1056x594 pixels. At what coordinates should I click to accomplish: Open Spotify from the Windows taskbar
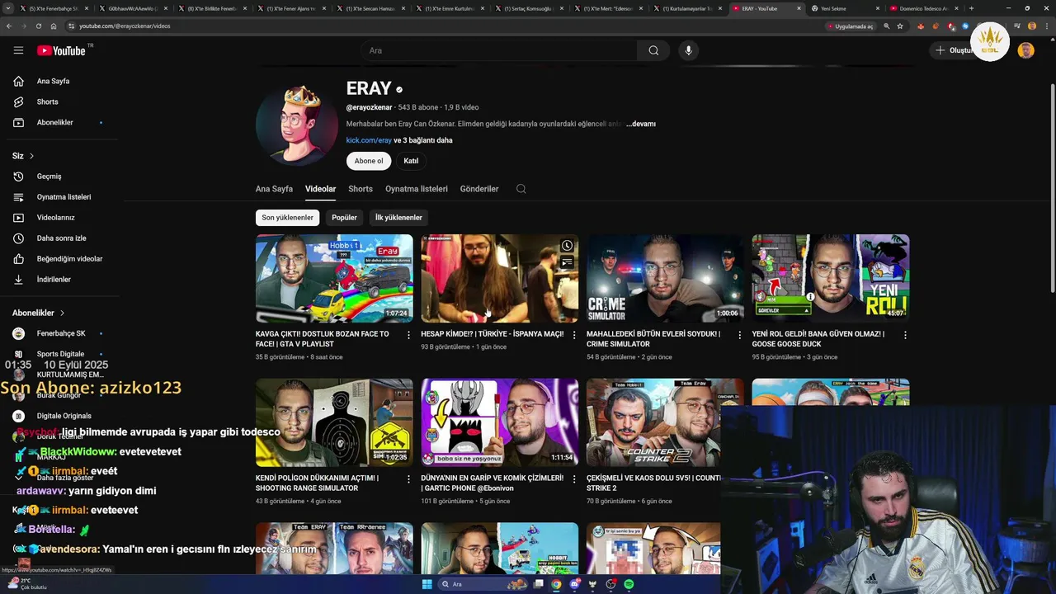click(629, 584)
